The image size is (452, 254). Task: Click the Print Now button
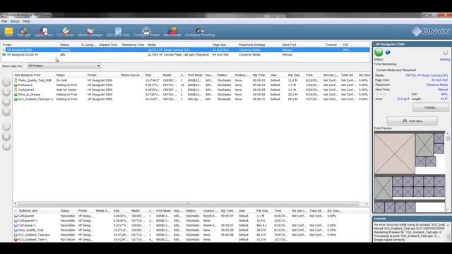412,121
